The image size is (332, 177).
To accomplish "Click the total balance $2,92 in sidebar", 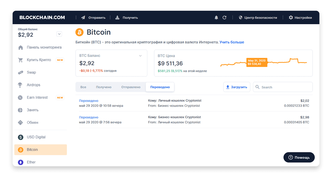I will [26, 35].
